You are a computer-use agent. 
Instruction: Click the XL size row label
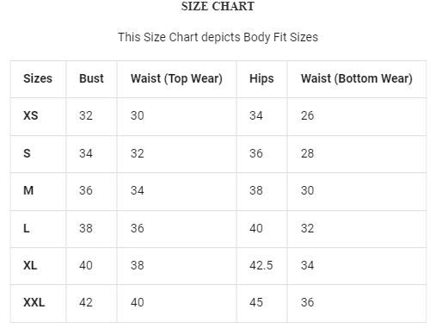coord(30,265)
